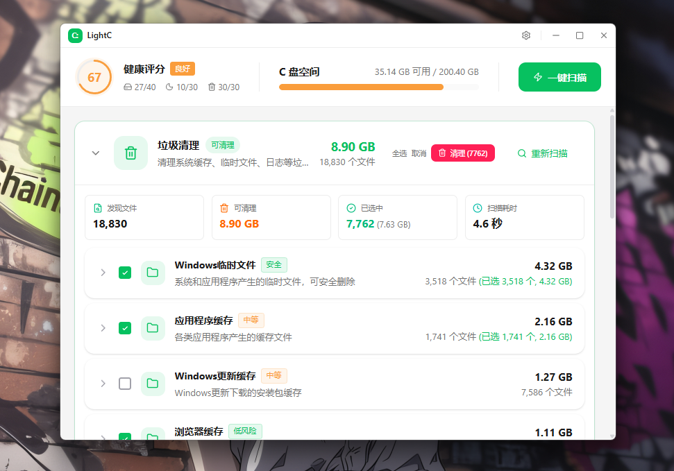This screenshot has width=674, height=471.
Task: Click 重新扫描 to rescan
Action: (543, 153)
